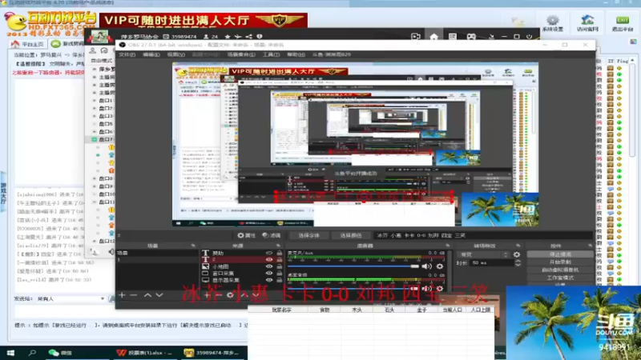
Task: Open the 工具 menu in OBS
Action: (271, 54)
